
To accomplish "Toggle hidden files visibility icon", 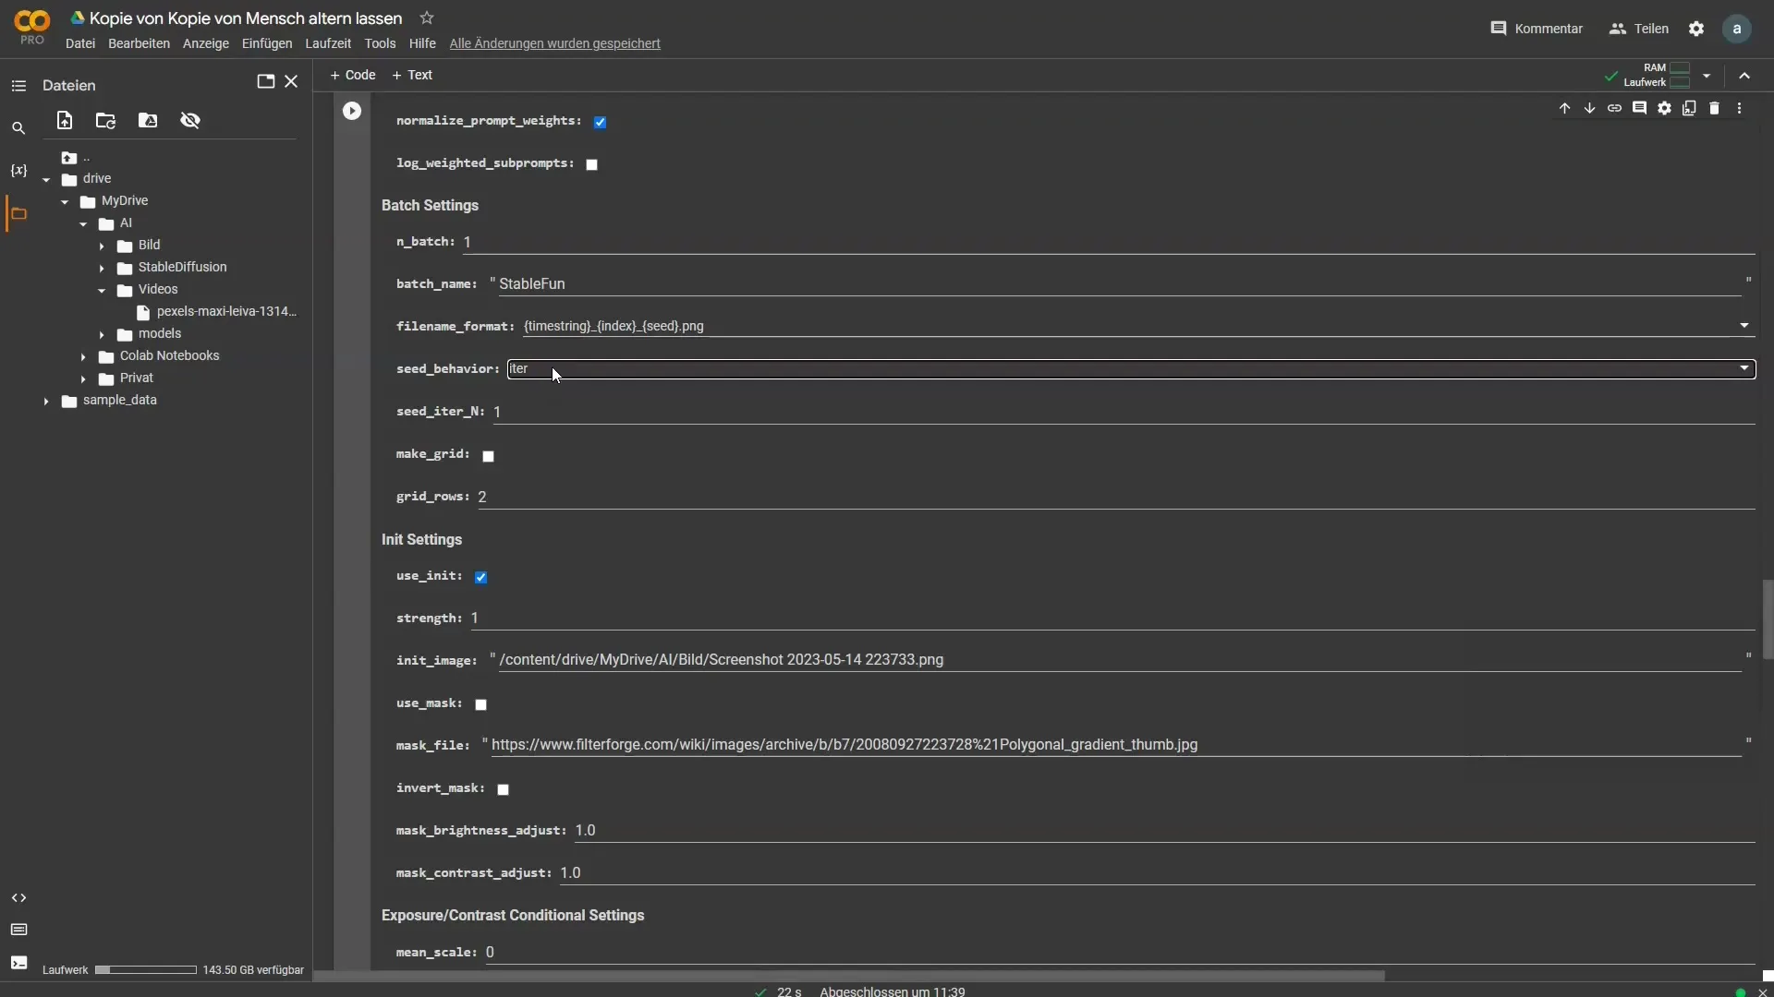I will [190, 121].
